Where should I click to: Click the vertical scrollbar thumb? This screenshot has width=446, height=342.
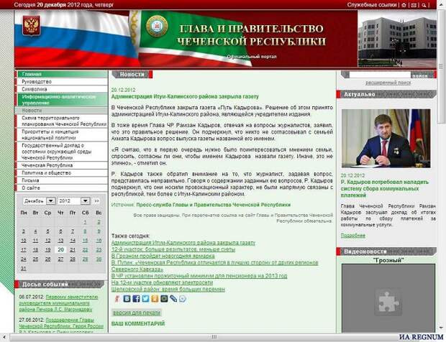tap(441, 66)
